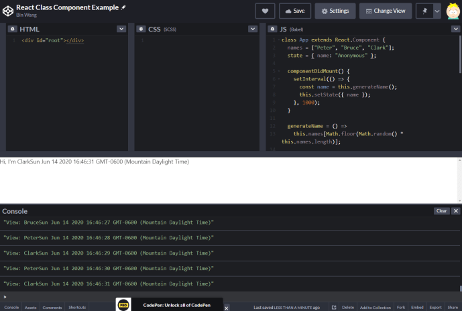Click into the console command input
Image resolution: width=462 pixels, height=311 pixels.
pos(231,297)
